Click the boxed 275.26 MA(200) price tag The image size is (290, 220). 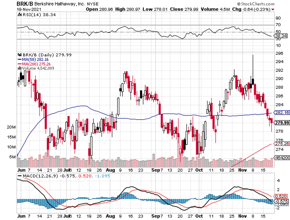(282, 143)
